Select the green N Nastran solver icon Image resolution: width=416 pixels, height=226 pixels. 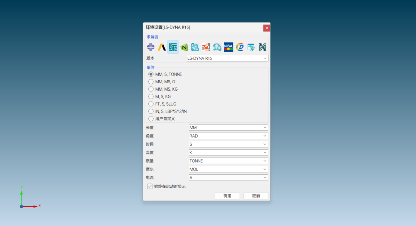coord(184,47)
